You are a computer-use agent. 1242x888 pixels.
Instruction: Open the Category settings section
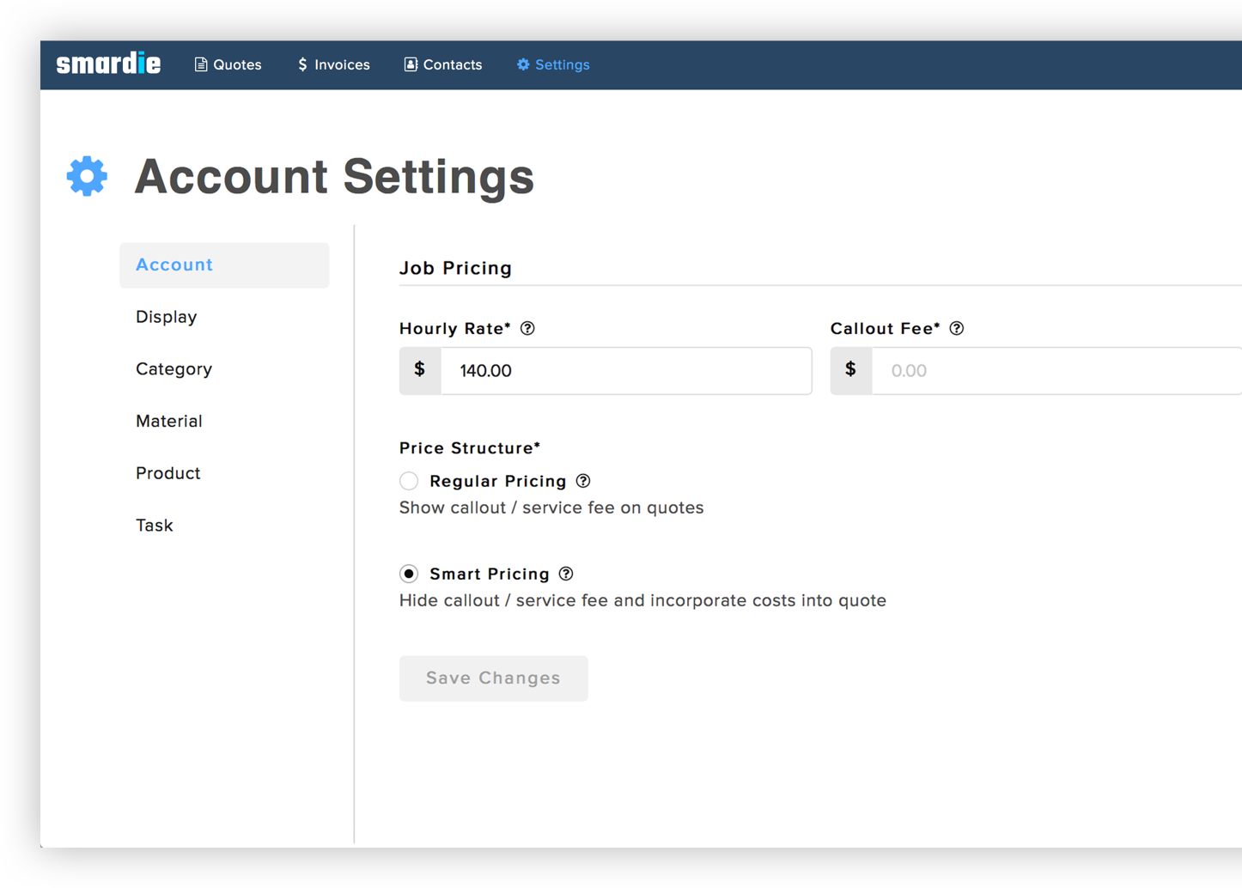click(174, 369)
